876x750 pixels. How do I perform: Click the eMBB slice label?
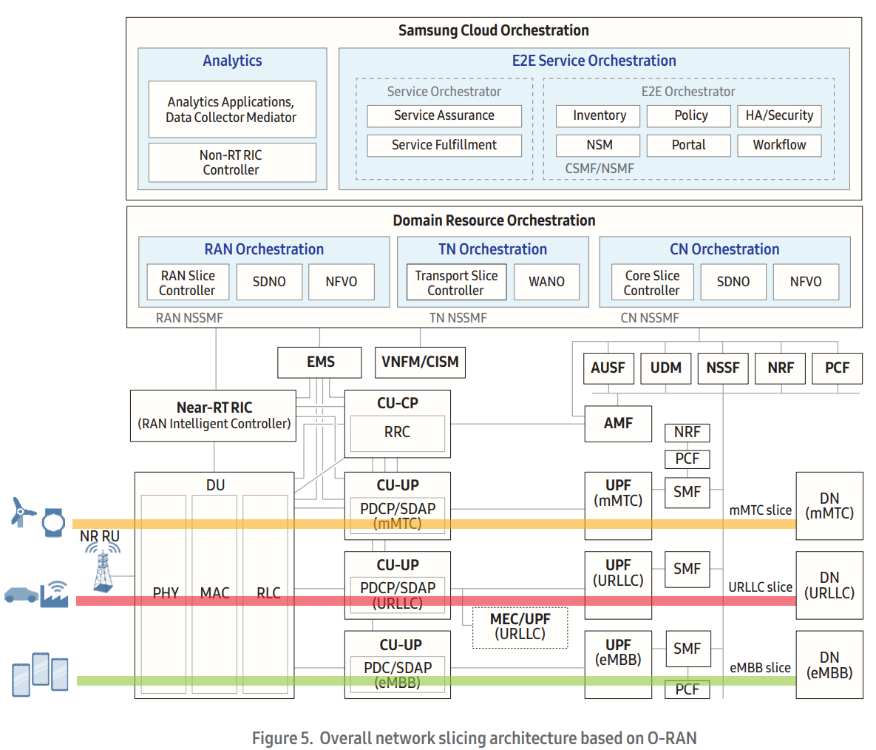pyautogui.click(x=761, y=668)
